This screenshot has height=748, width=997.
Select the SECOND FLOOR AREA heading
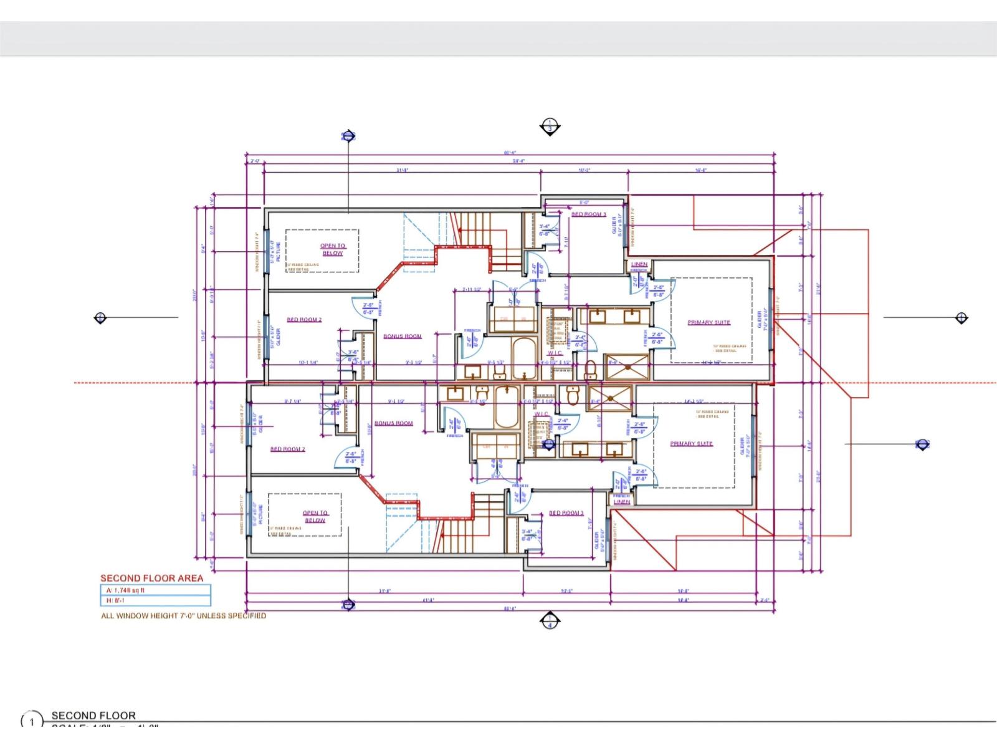(x=152, y=578)
